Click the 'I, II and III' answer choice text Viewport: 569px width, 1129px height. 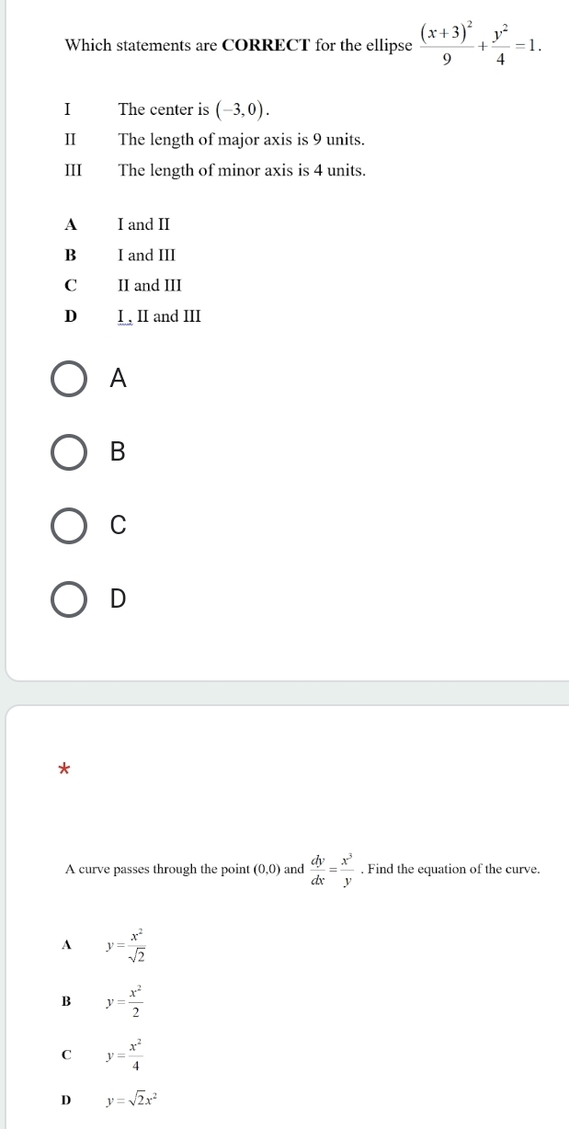point(159,317)
